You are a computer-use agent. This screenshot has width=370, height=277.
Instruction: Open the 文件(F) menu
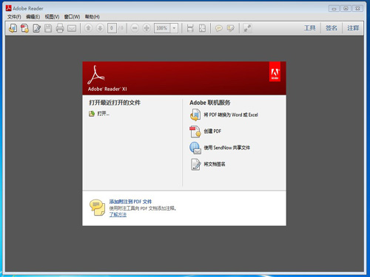14,17
